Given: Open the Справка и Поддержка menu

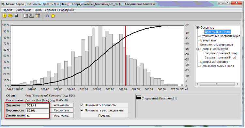Looking at the screenshot, I should point(59,10).
